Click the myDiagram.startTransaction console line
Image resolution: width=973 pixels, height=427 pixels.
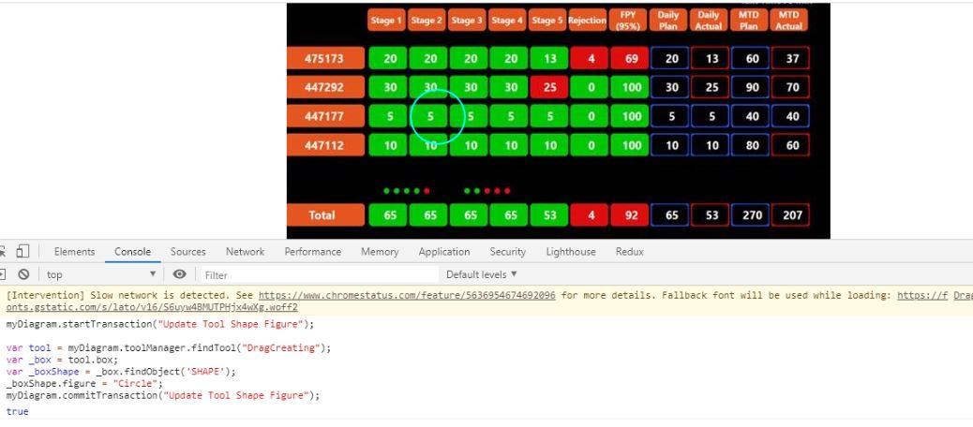[160, 324]
